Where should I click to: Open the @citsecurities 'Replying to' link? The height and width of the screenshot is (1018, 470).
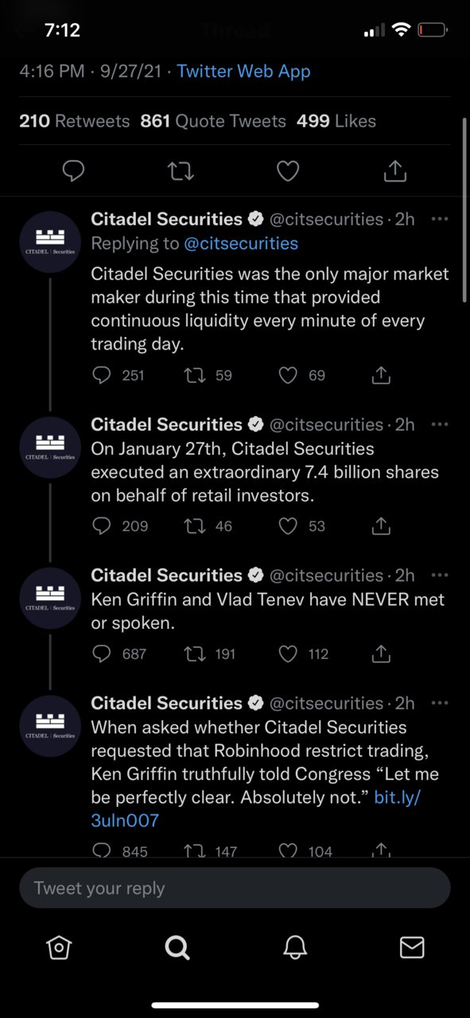[x=241, y=244]
